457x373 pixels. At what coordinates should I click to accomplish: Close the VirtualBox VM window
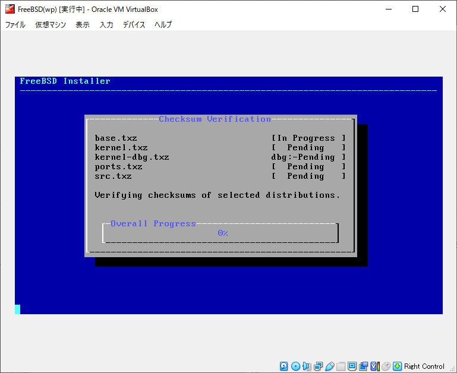(442, 9)
